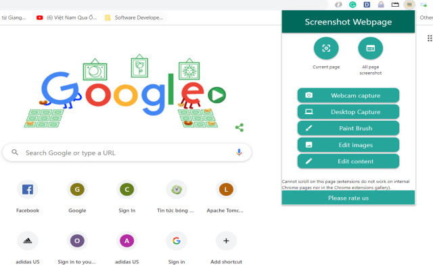Take an all page screenshot
The width and height of the screenshot is (433, 270).
(x=370, y=48)
